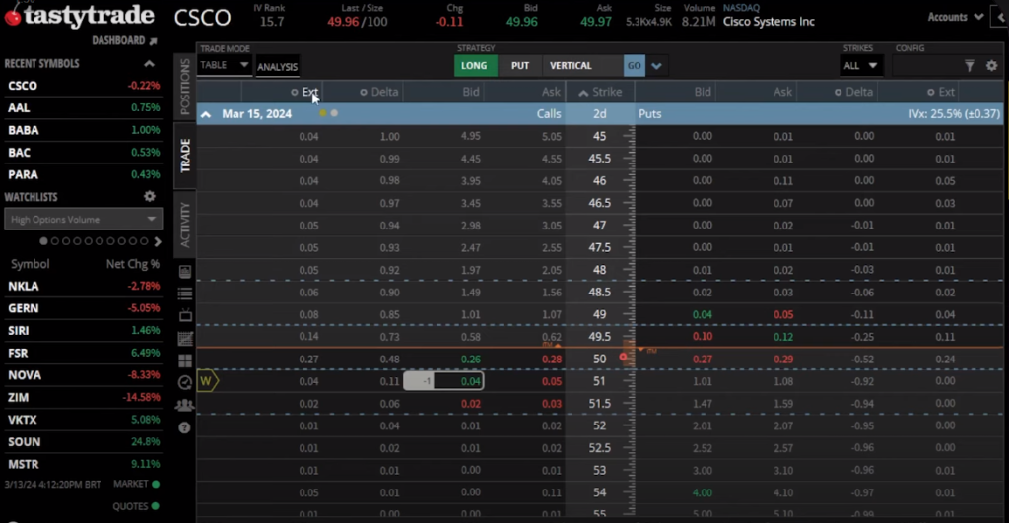Open the High Options Volume watchlist dropdown
1009x523 pixels.
click(x=83, y=220)
